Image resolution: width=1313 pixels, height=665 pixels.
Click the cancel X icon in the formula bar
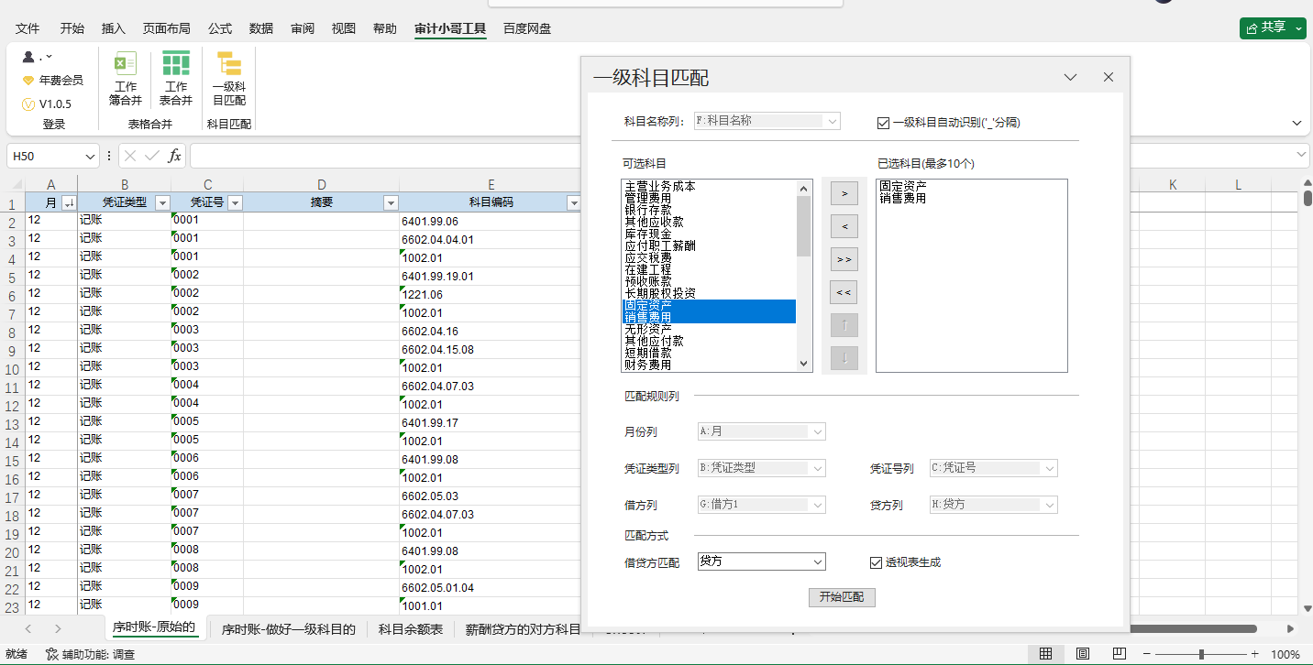(131, 156)
